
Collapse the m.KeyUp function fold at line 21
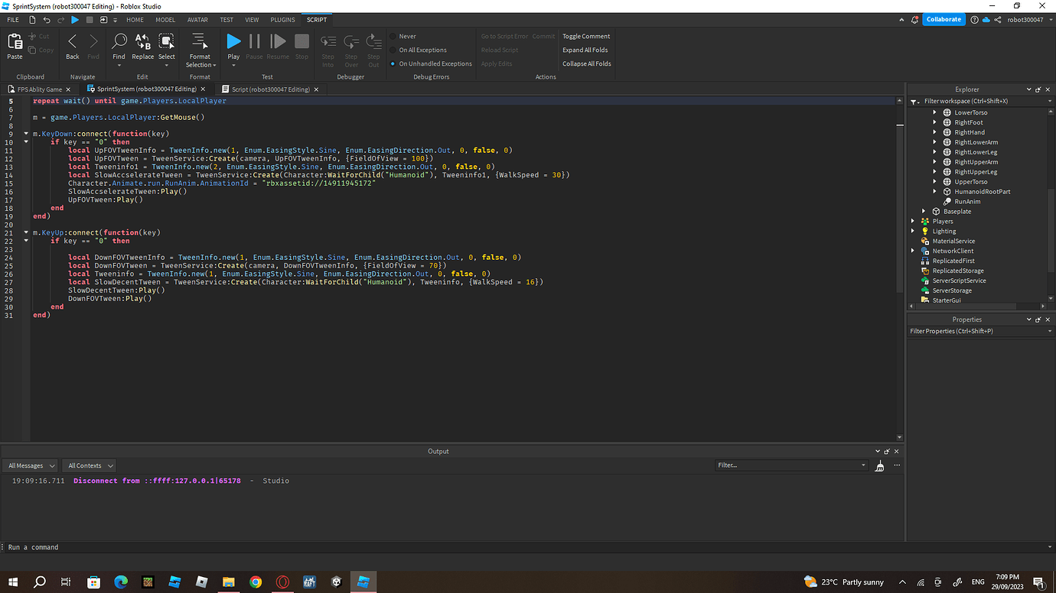26,232
